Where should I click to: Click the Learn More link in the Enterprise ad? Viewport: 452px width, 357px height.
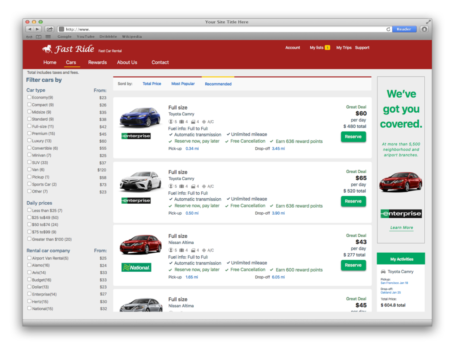(402, 228)
